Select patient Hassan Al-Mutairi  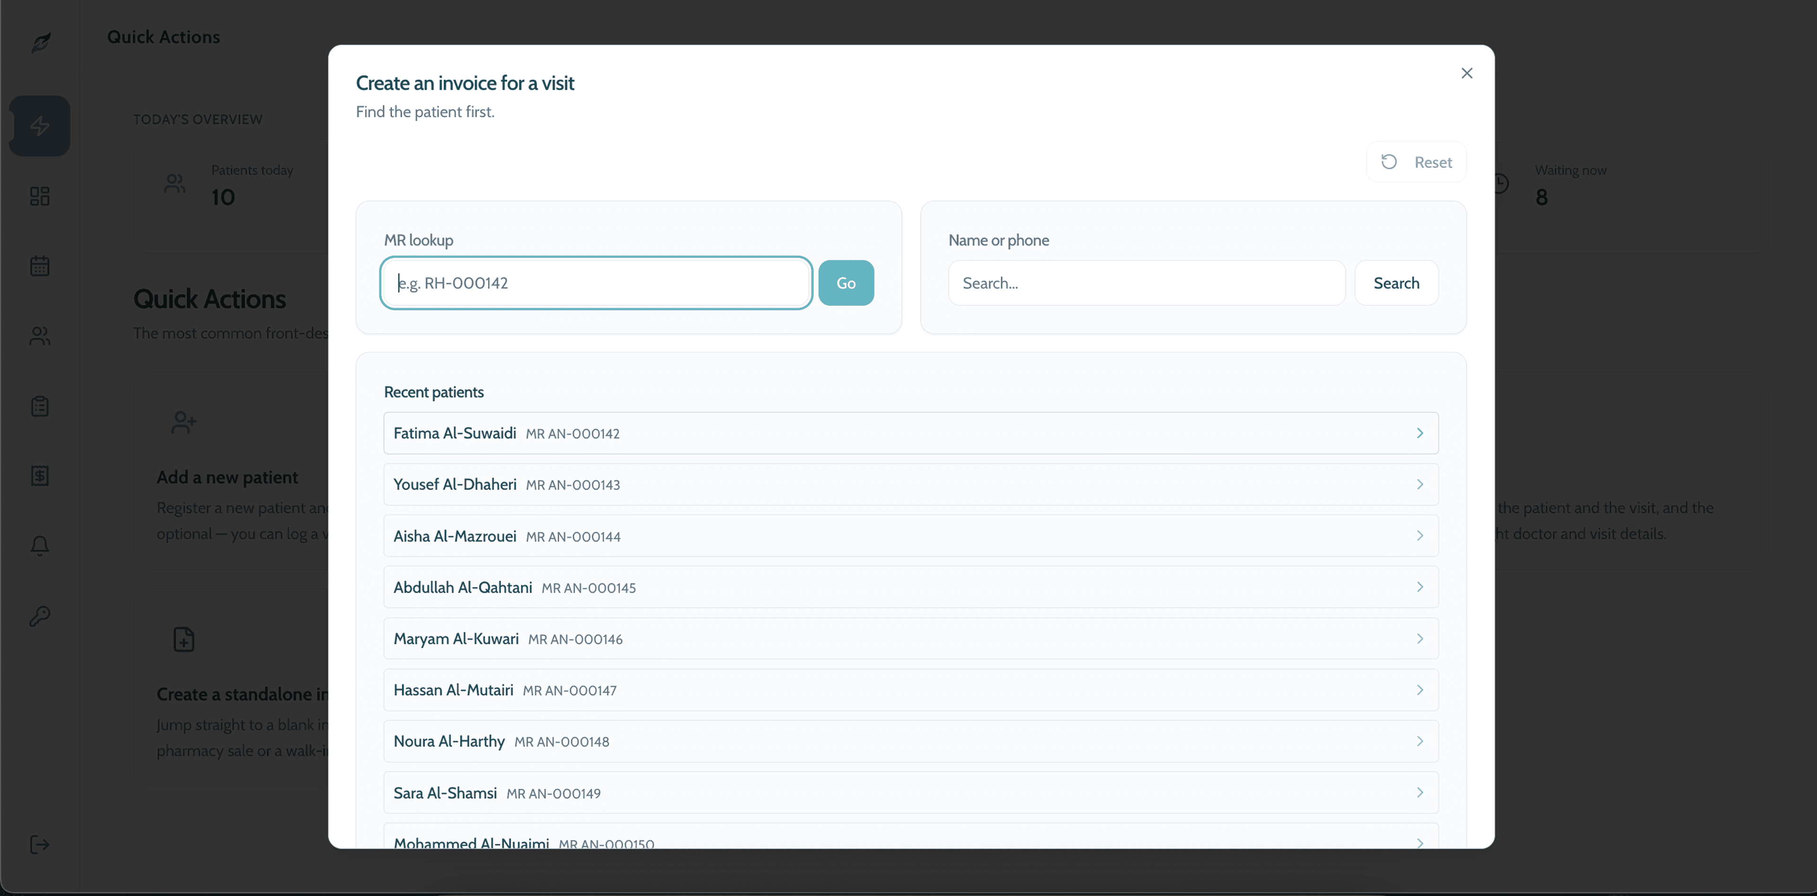pyautogui.click(x=910, y=690)
